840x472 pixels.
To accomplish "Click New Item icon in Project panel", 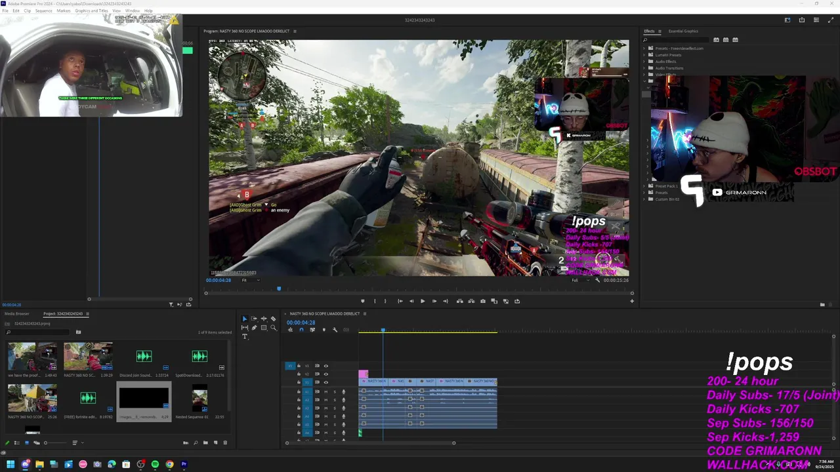I will click(215, 442).
